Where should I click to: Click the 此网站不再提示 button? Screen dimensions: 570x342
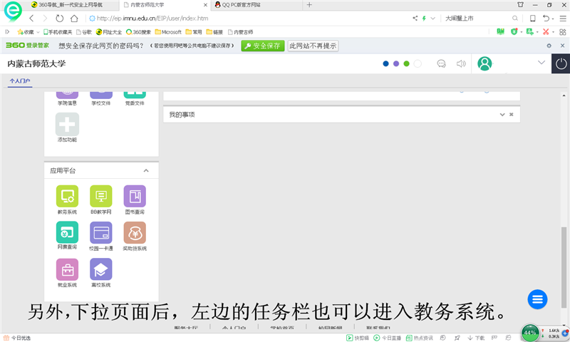[x=312, y=46]
